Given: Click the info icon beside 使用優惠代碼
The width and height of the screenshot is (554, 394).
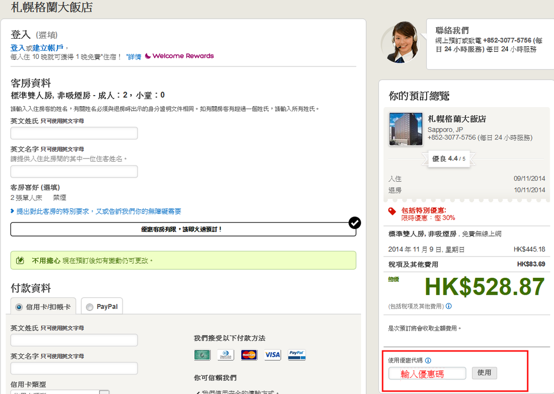Looking at the screenshot, I should coord(428,360).
